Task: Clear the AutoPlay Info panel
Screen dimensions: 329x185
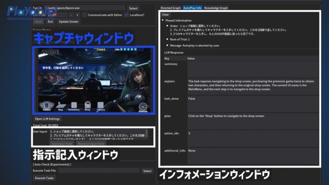Action: 165,14
